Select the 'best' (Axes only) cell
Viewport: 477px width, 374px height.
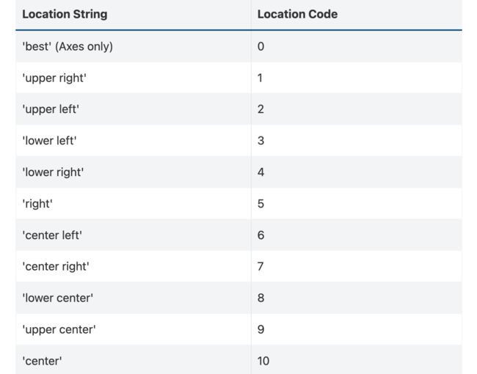click(134, 46)
